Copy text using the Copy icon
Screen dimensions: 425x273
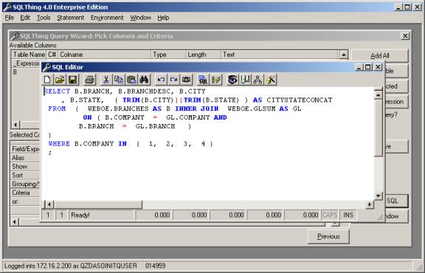point(119,80)
